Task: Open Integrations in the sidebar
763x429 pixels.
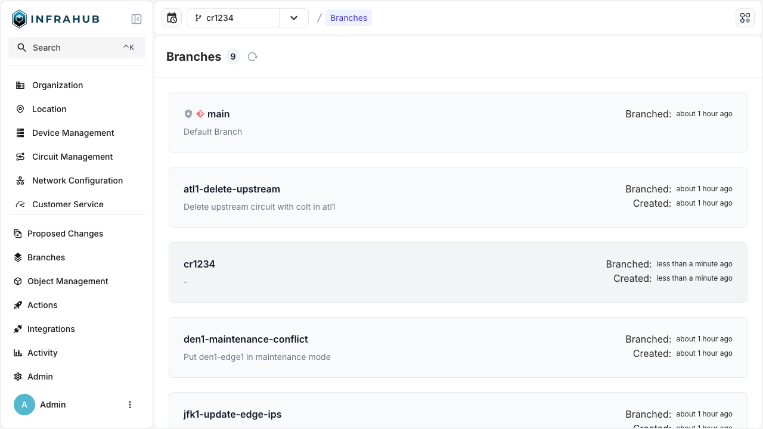Action: coord(51,329)
